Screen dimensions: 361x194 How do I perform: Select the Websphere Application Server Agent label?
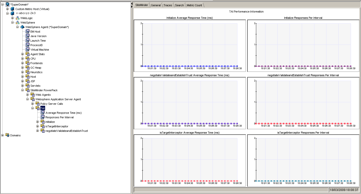tap(58, 99)
